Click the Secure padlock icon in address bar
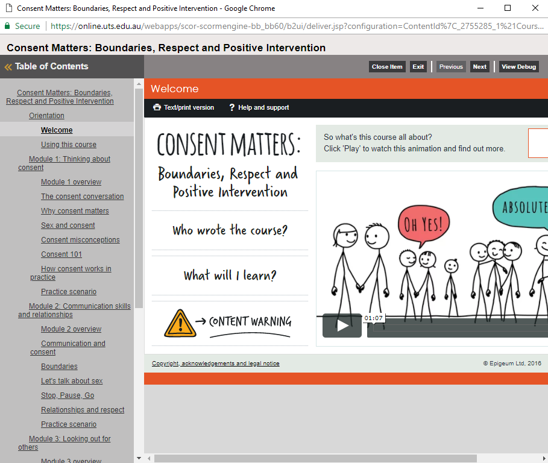The width and height of the screenshot is (548, 463). (7, 26)
